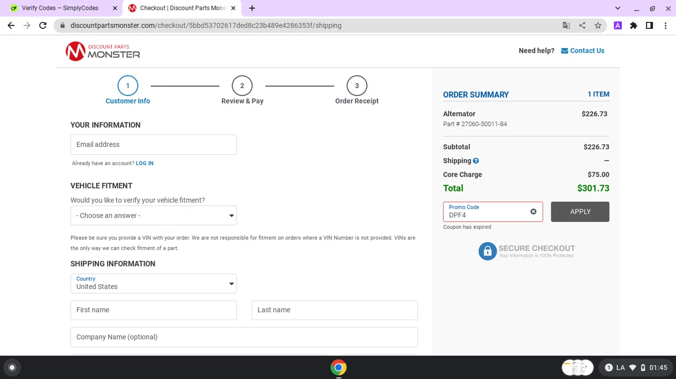Click the Total $301.73 amount
This screenshot has height=379, width=676.
pos(593,188)
